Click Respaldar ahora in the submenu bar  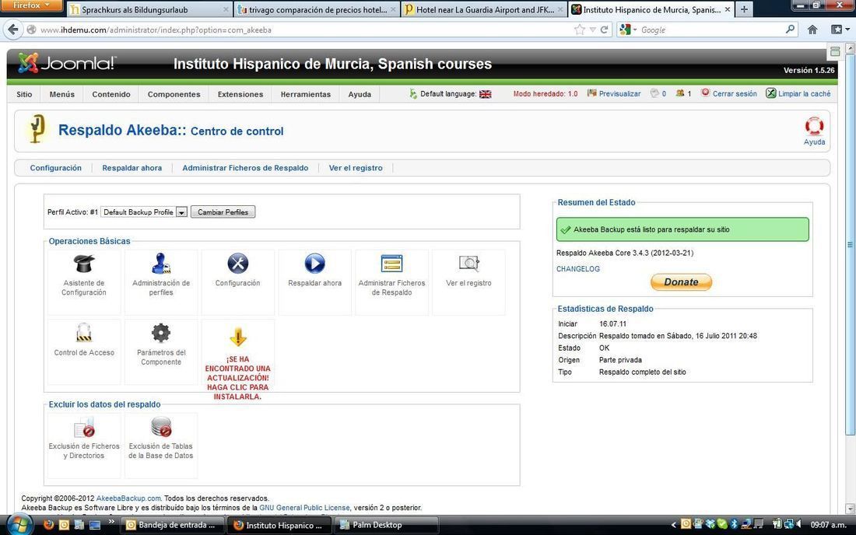132,168
